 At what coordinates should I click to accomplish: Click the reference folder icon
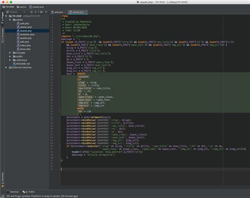tap(14, 60)
